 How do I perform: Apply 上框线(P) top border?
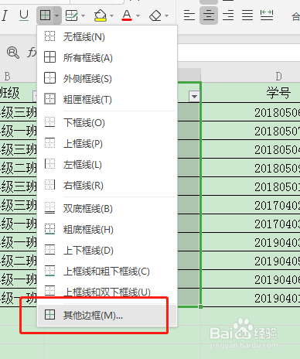[x=107, y=144]
